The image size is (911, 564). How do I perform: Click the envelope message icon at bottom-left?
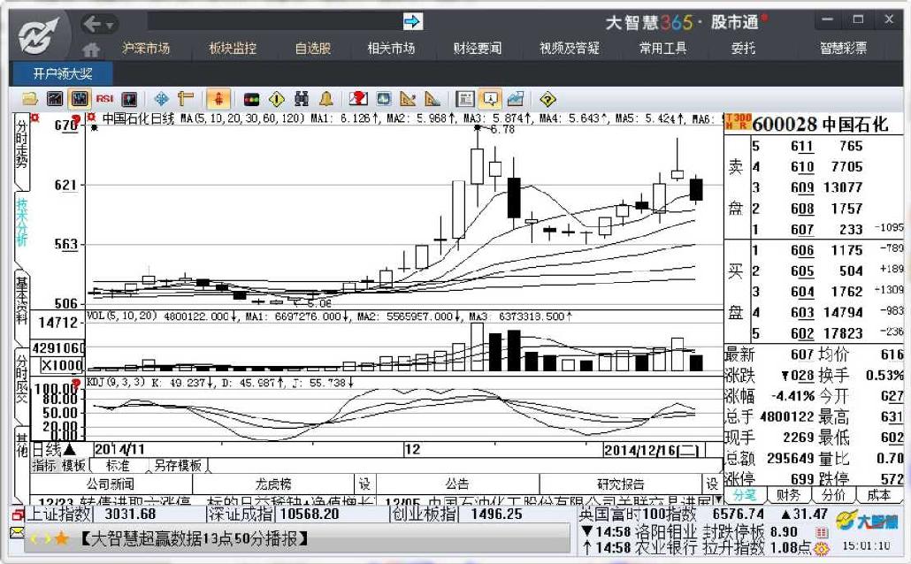point(17,533)
